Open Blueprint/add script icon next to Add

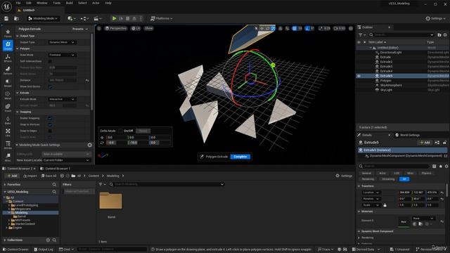click(437, 143)
